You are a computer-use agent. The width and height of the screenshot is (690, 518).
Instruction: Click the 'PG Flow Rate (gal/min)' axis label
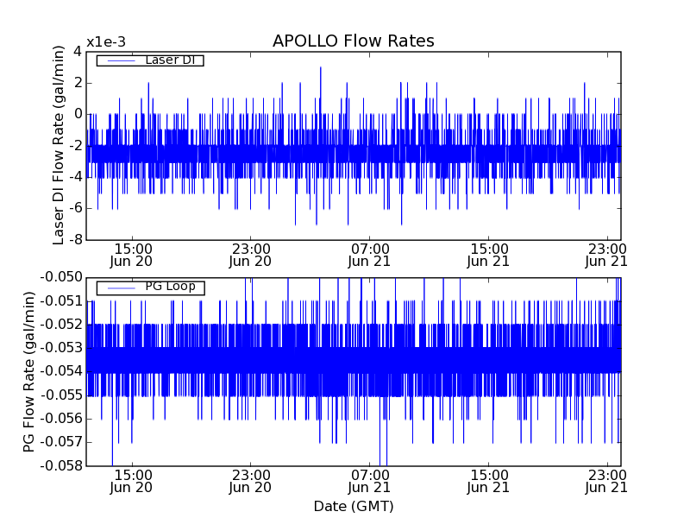(28, 372)
